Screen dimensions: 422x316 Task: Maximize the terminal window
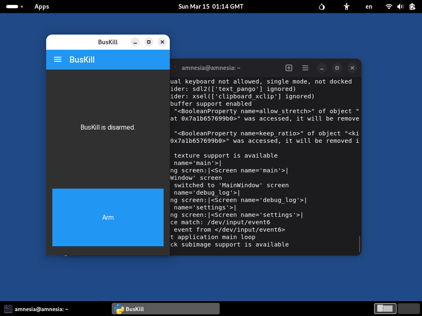click(337, 68)
